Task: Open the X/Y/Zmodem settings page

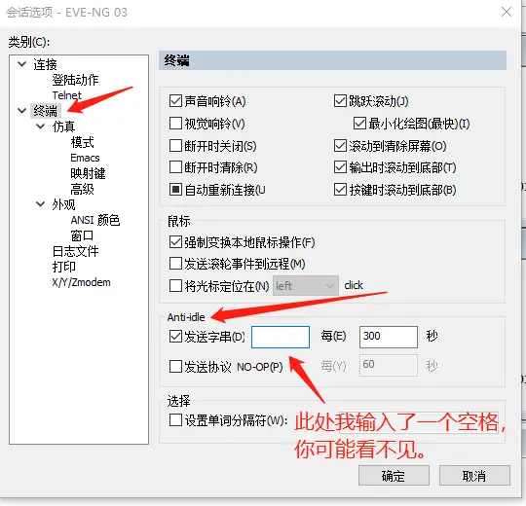Action: click(81, 282)
